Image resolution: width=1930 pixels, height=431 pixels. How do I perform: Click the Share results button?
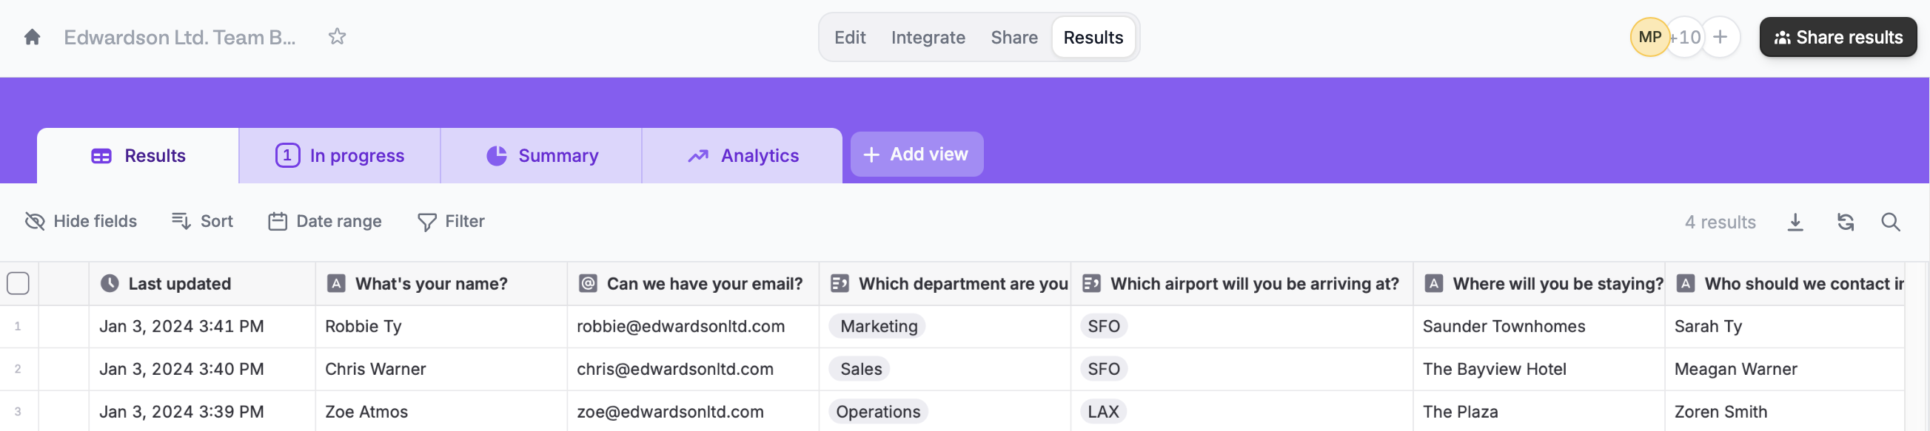pyautogui.click(x=1838, y=37)
